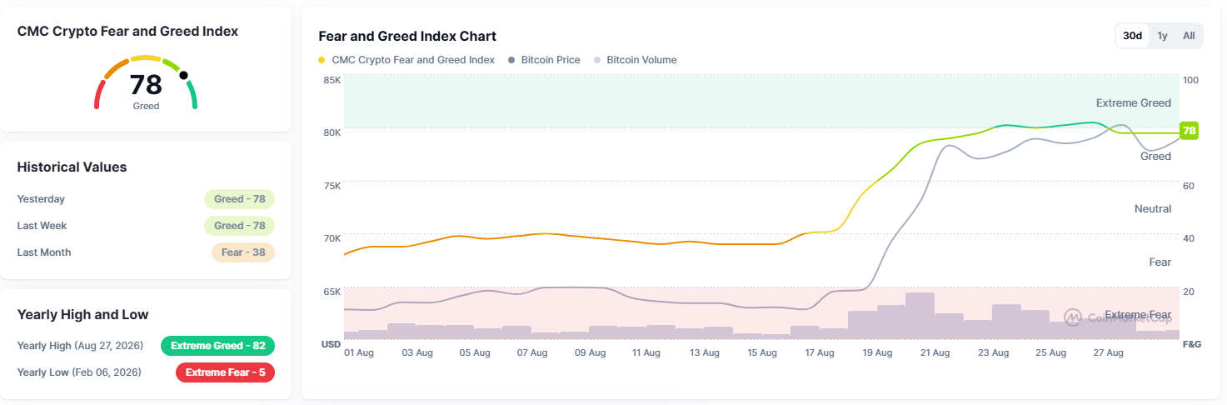This screenshot has height=405, width=1227.
Task: Click the Yearly High (Aug 27, 2026) label
Action: tap(80, 346)
